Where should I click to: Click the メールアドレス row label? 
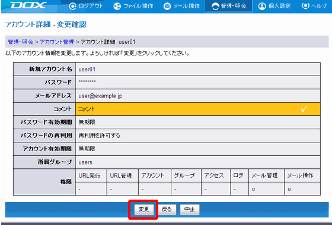pos(53,96)
